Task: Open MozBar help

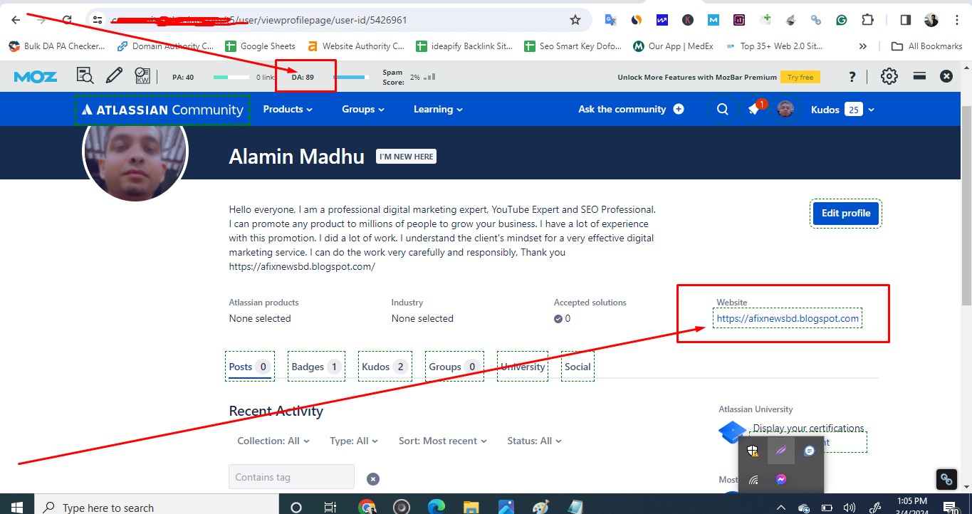Action: tap(852, 75)
